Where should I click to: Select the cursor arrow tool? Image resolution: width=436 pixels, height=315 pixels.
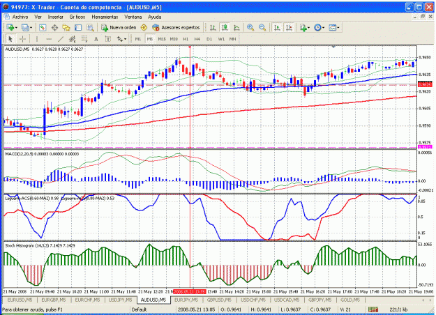click(x=10, y=39)
